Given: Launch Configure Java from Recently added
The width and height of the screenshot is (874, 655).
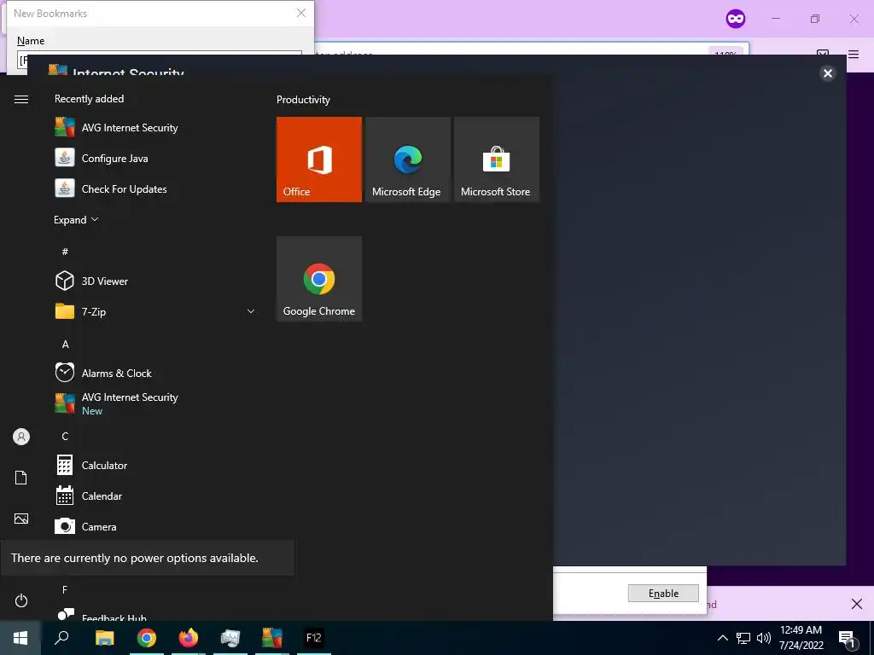Looking at the screenshot, I should tap(101, 158).
